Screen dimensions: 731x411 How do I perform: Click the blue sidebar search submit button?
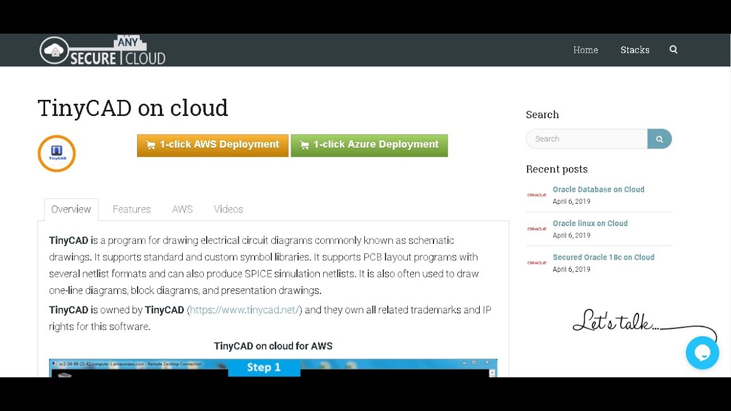click(660, 139)
